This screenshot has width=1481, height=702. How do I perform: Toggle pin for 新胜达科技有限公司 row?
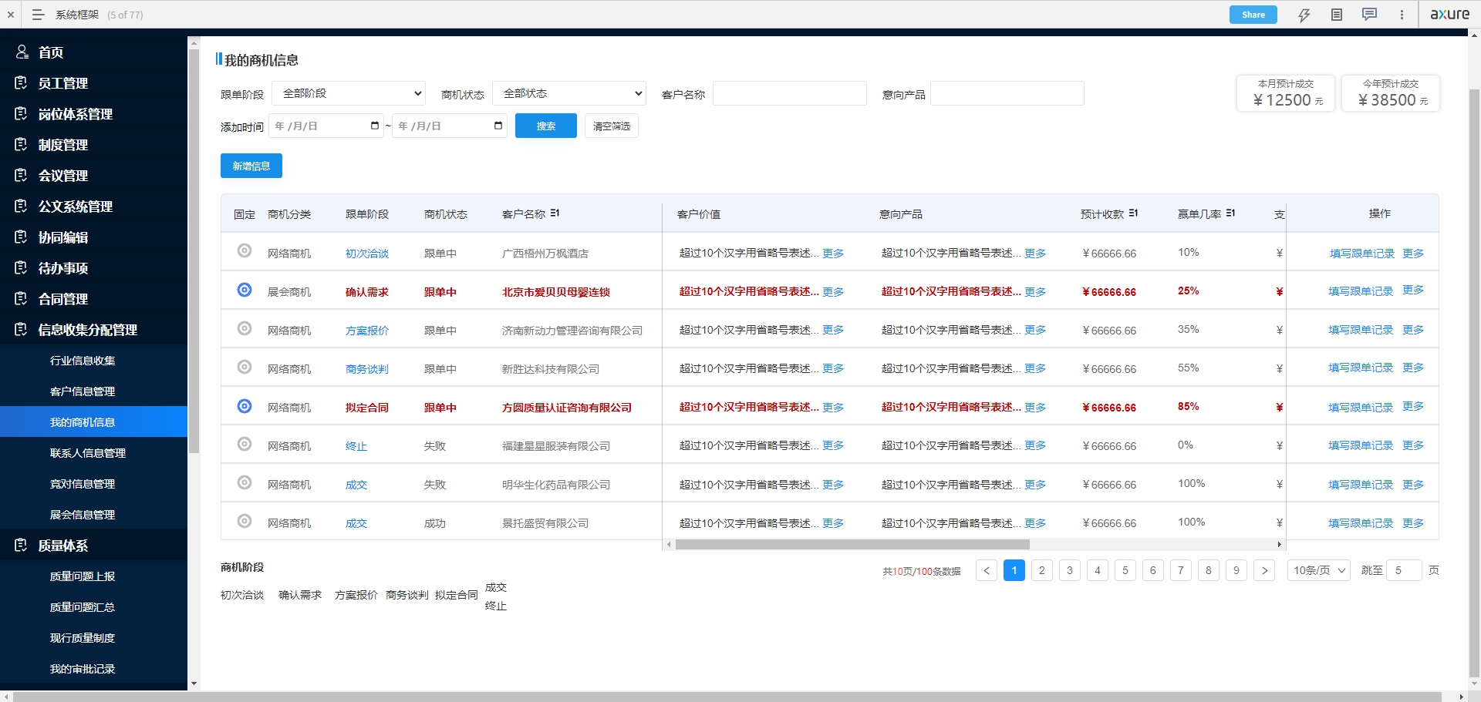click(x=245, y=367)
